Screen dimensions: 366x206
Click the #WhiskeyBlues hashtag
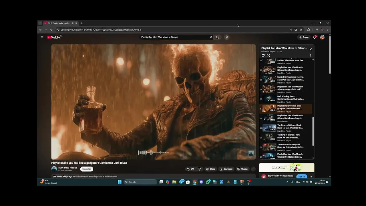[95, 177]
